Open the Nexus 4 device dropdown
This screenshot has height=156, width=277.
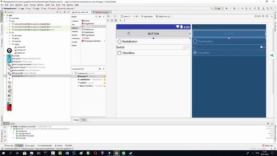(126, 16)
